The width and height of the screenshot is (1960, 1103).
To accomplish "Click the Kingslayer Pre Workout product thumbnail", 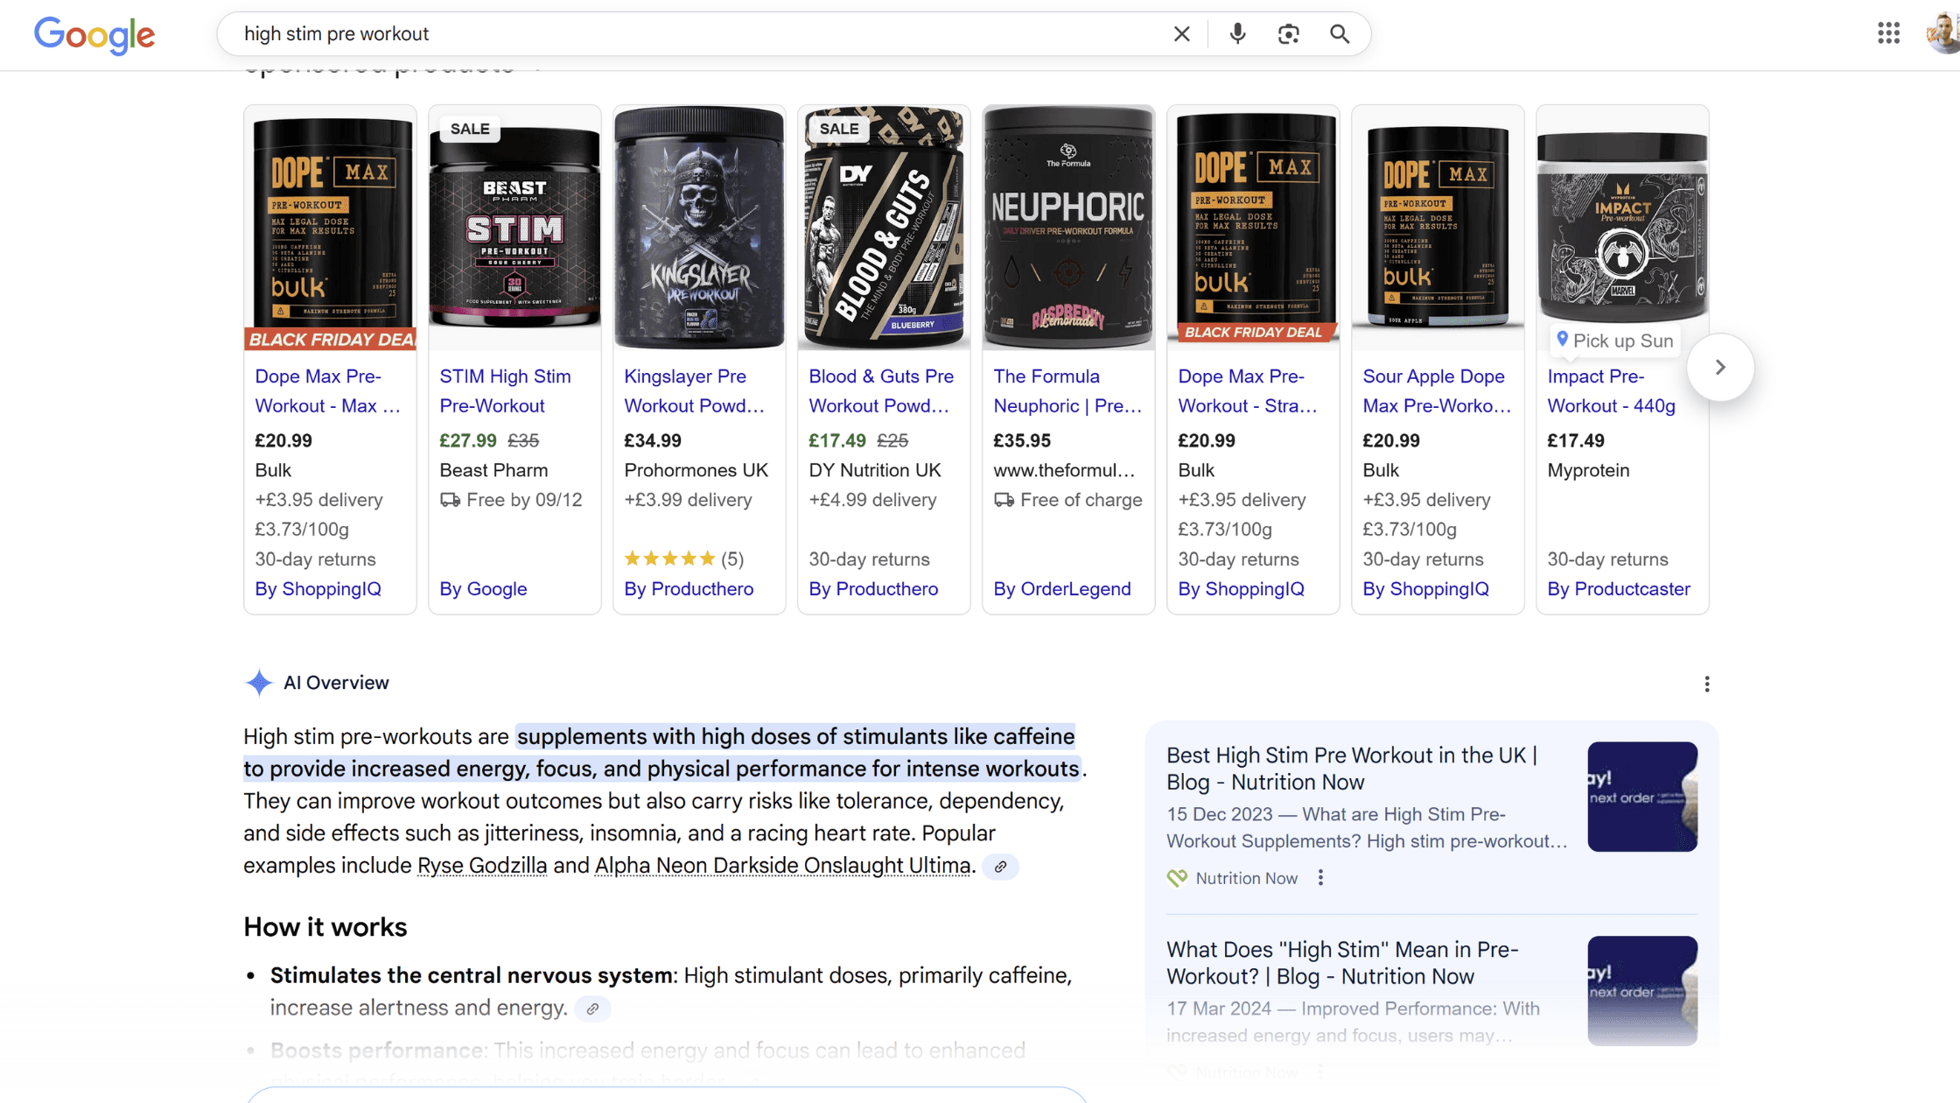I will (698, 225).
